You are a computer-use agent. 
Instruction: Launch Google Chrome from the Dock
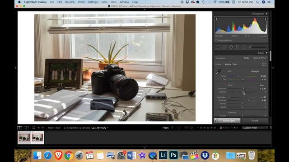pos(69,155)
